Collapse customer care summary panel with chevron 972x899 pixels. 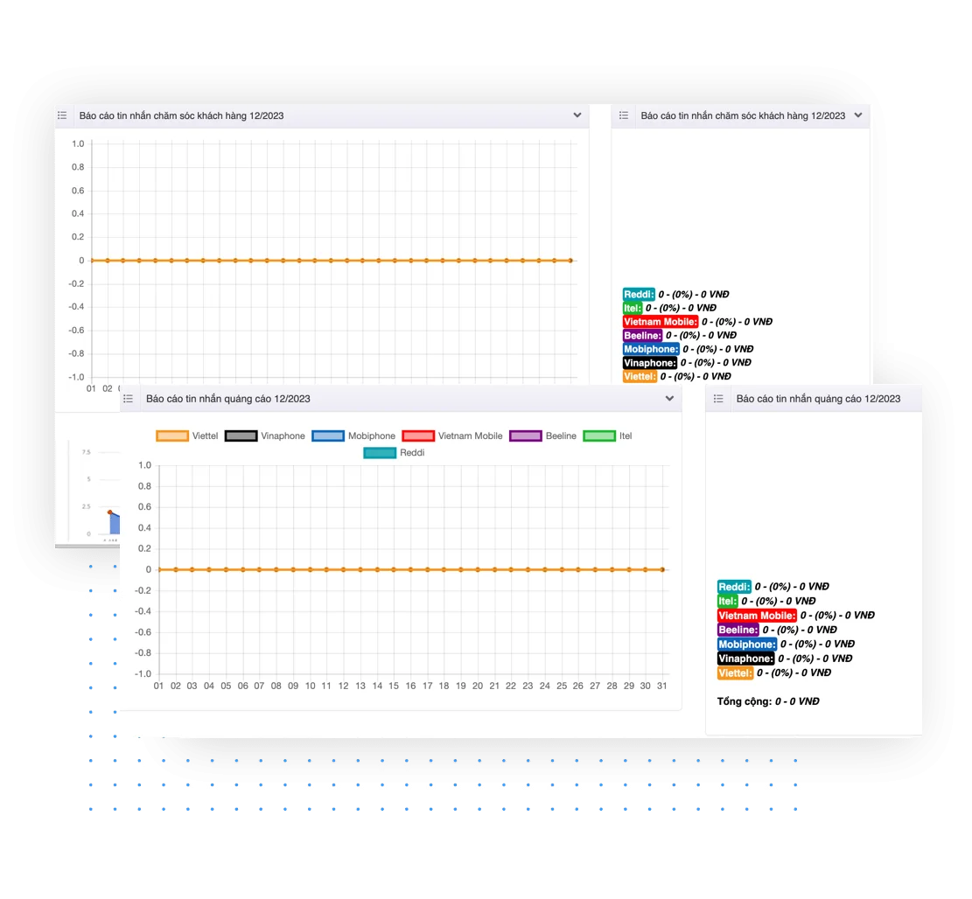[x=858, y=115]
